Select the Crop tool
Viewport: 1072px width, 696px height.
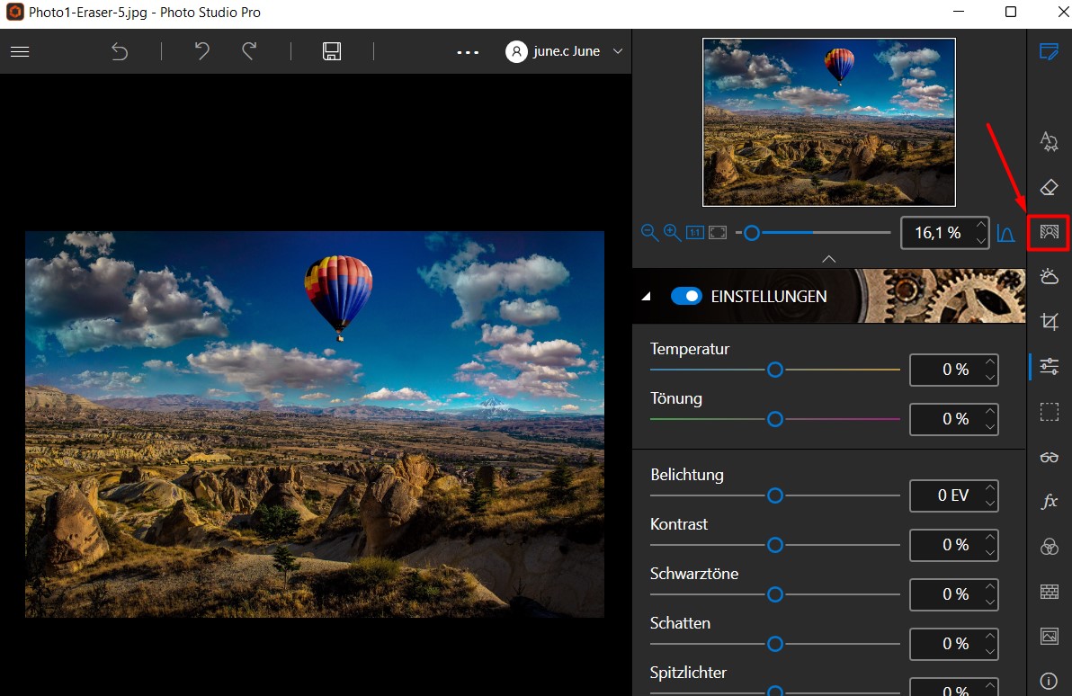[1049, 321]
